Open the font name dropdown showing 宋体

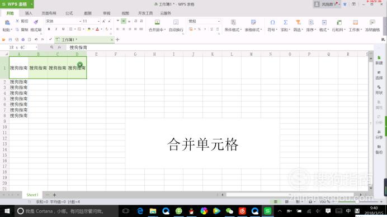[63, 21]
